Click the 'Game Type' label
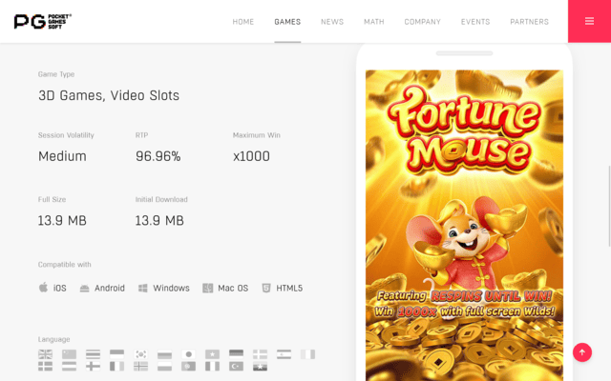This screenshot has height=381, width=611. click(56, 74)
